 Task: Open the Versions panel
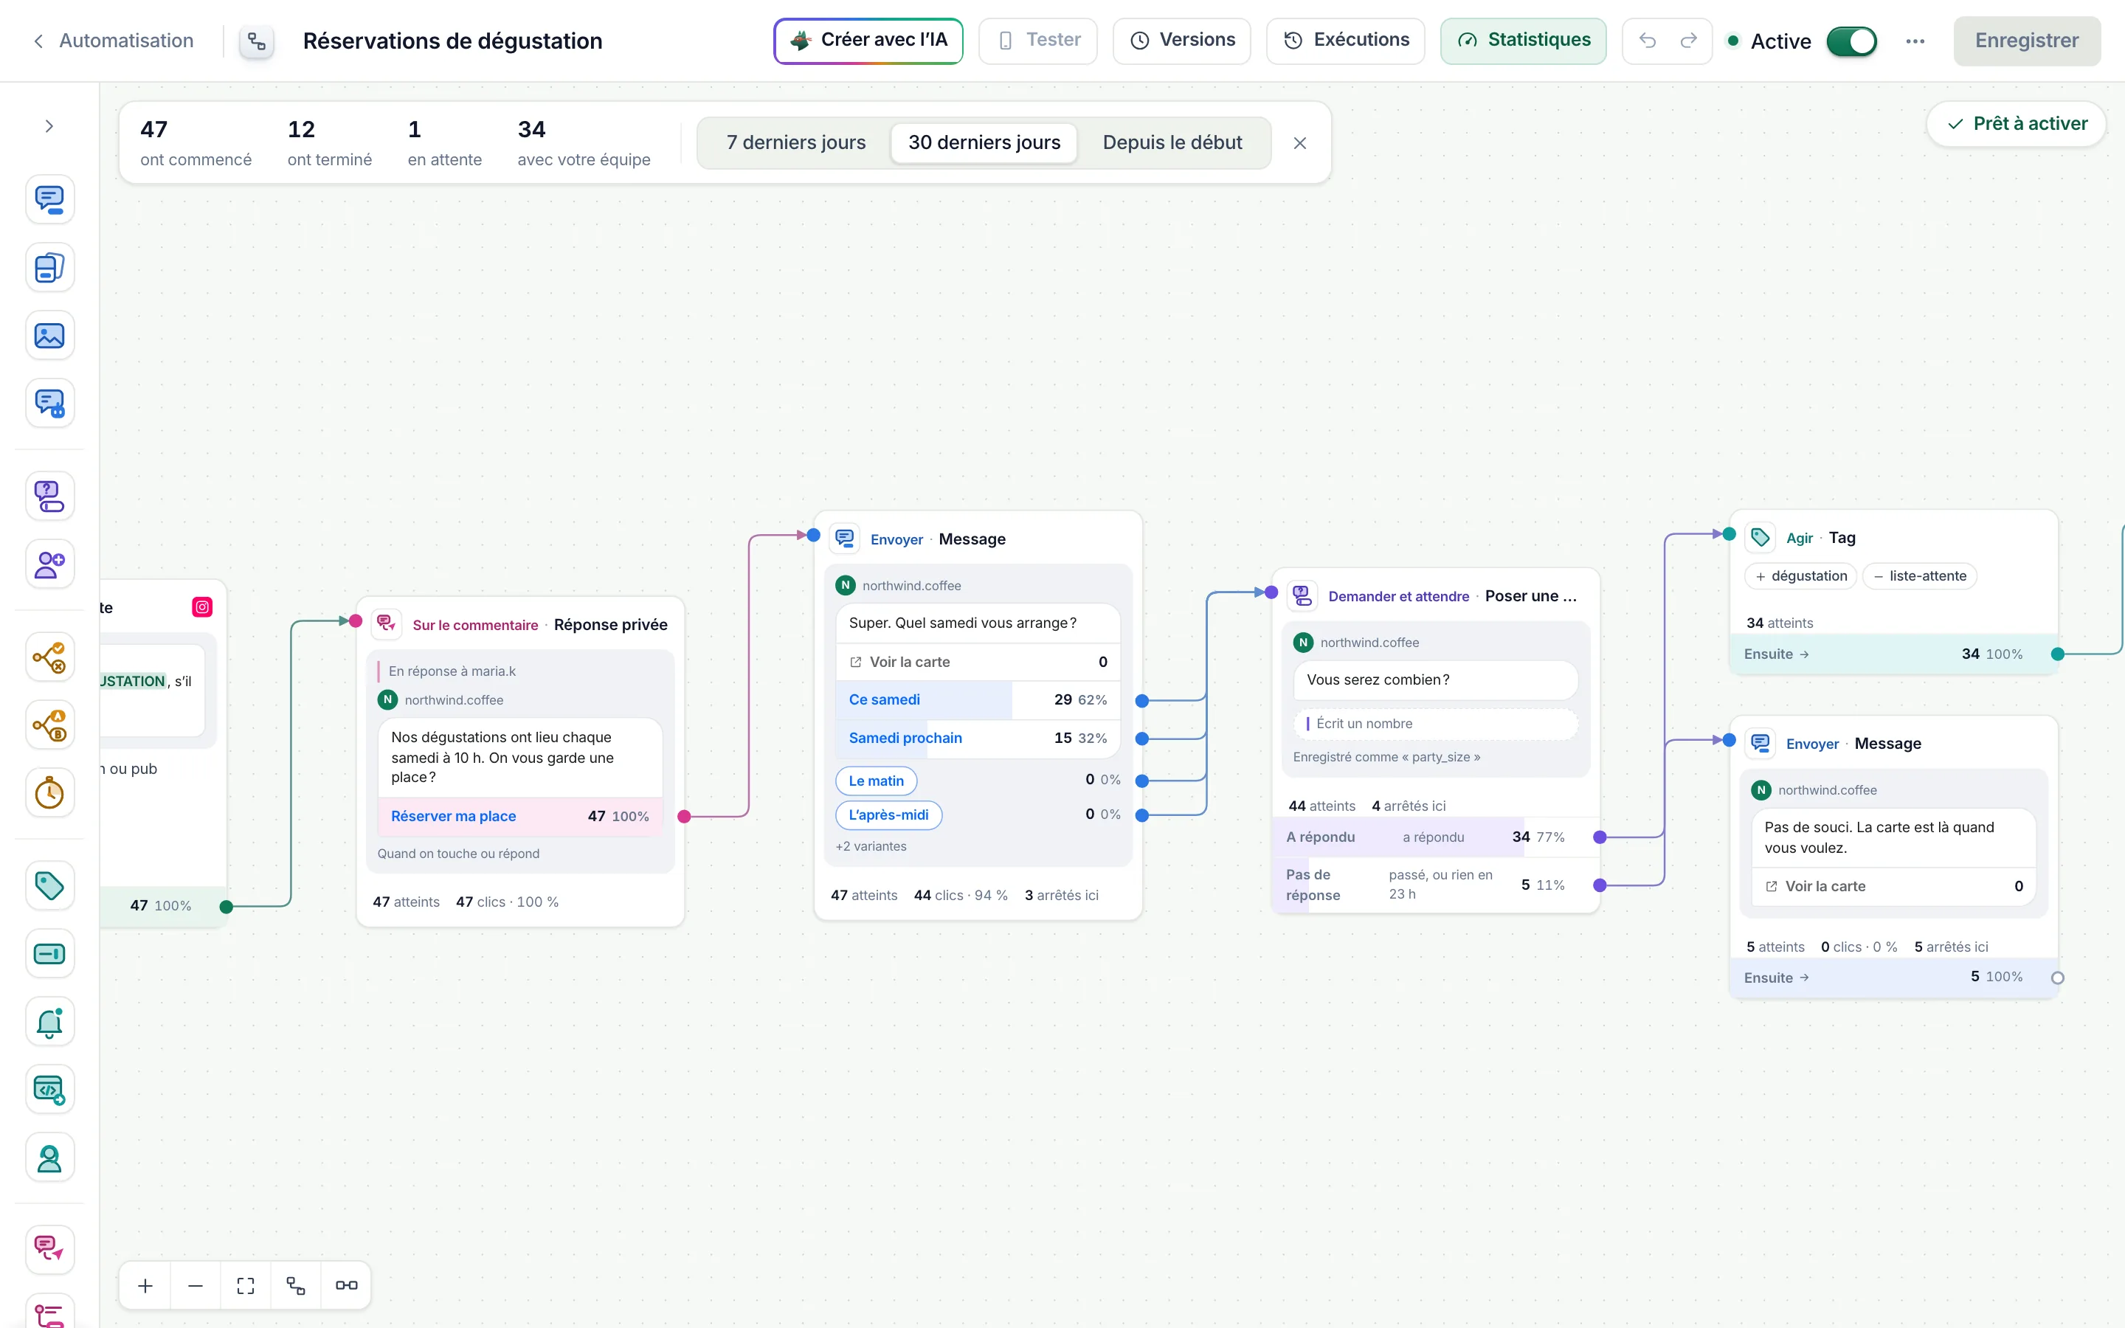1182,41
